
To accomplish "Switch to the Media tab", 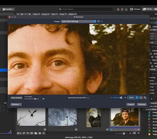I will pyautogui.click(x=147, y=9).
